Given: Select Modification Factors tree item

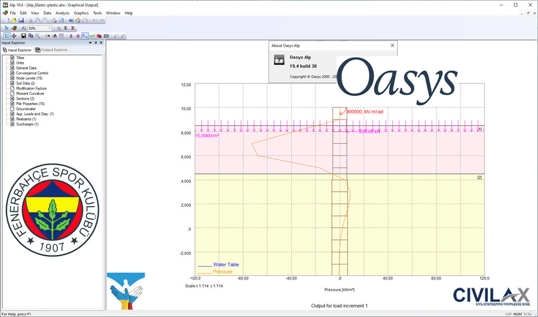Looking at the screenshot, I should point(31,88).
